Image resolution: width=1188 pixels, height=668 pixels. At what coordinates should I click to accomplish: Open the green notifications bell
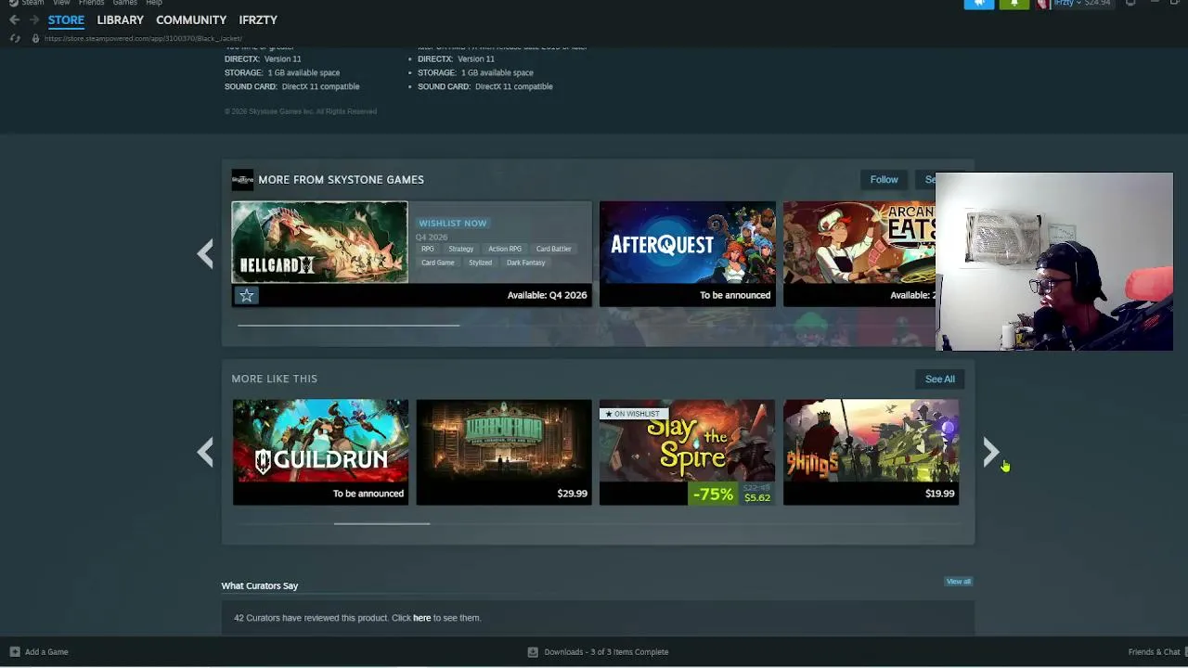[x=1014, y=4]
